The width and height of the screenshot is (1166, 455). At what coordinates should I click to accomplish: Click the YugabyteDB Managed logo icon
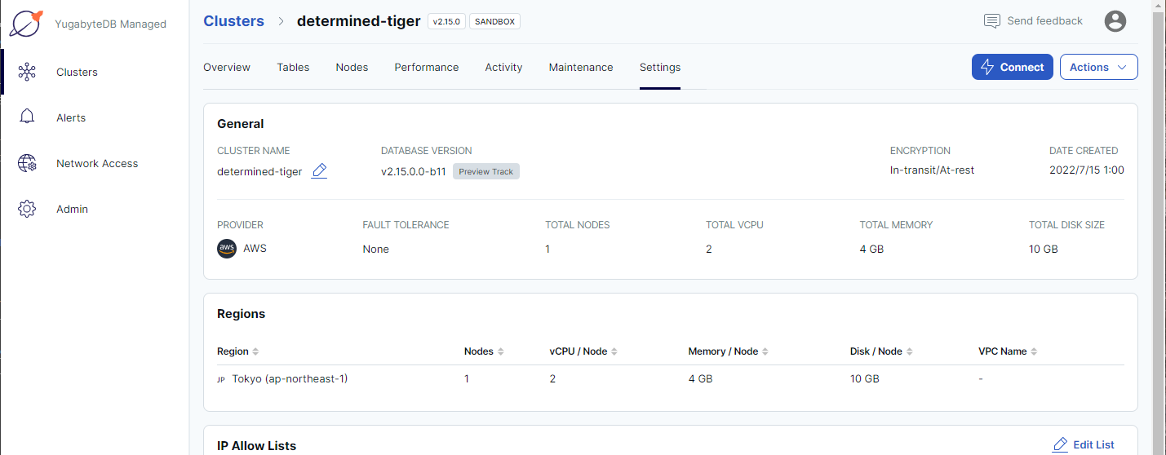pos(26,23)
